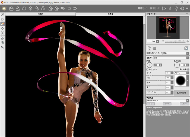Open program info icon

[x=170, y=8]
